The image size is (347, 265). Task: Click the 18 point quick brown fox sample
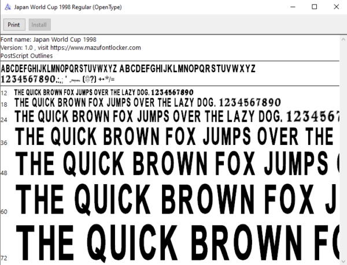(147, 103)
